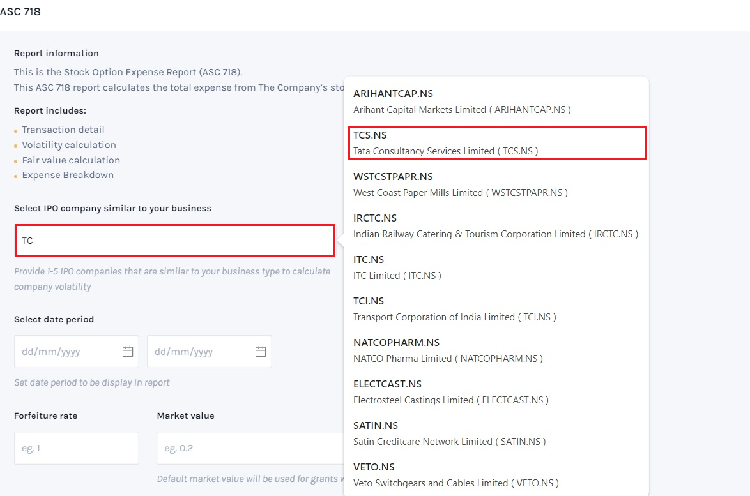The height and width of the screenshot is (496, 750).
Task: Click the 'Forfeiture rate' label
Action: tap(45, 416)
